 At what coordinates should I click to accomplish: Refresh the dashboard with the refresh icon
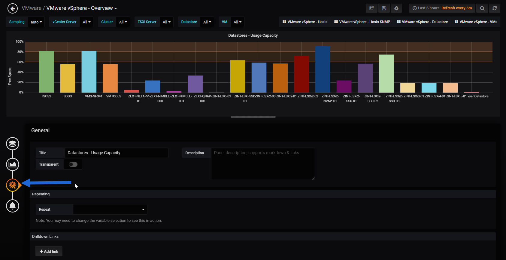click(495, 8)
